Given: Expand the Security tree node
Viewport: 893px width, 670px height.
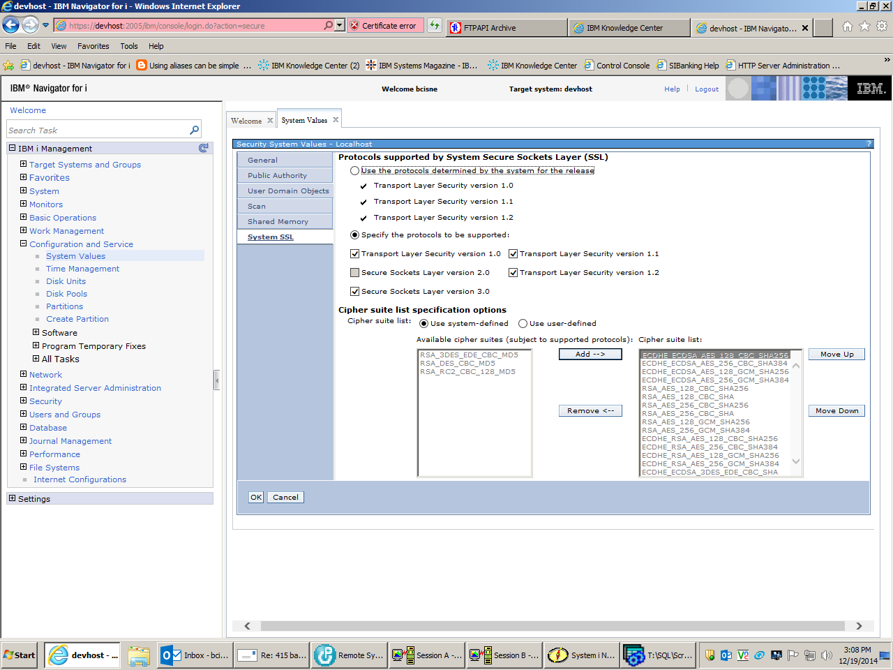Looking at the screenshot, I should tap(23, 401).
